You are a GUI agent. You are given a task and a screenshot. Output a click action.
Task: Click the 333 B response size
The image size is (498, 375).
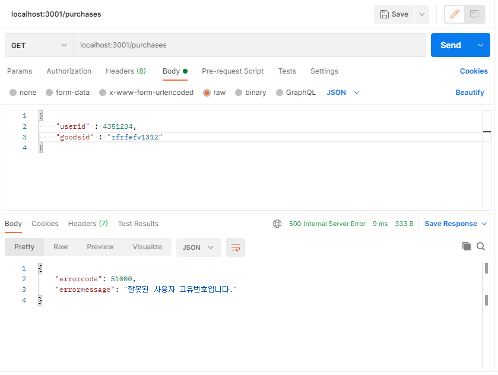coord(404,224)
